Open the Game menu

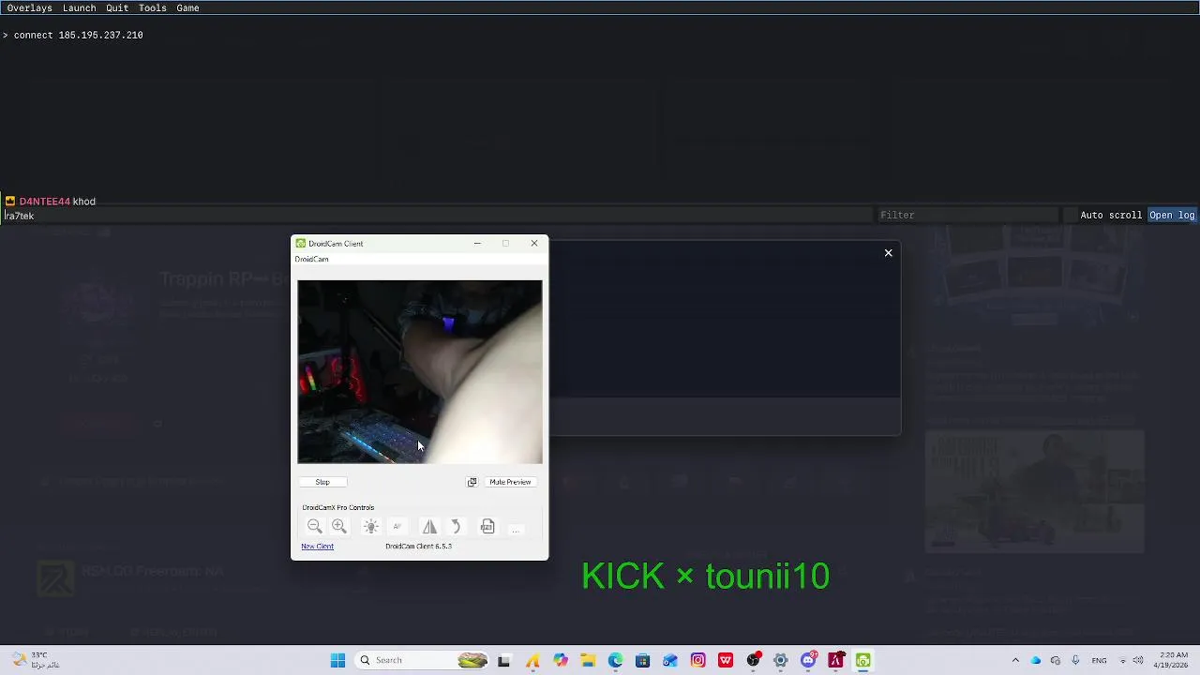[187, 7]
